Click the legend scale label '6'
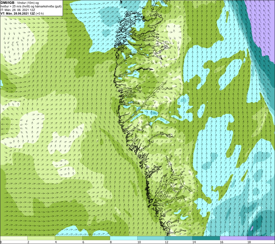The width and height of the screenshot is (275, 244). click(83, 242)
